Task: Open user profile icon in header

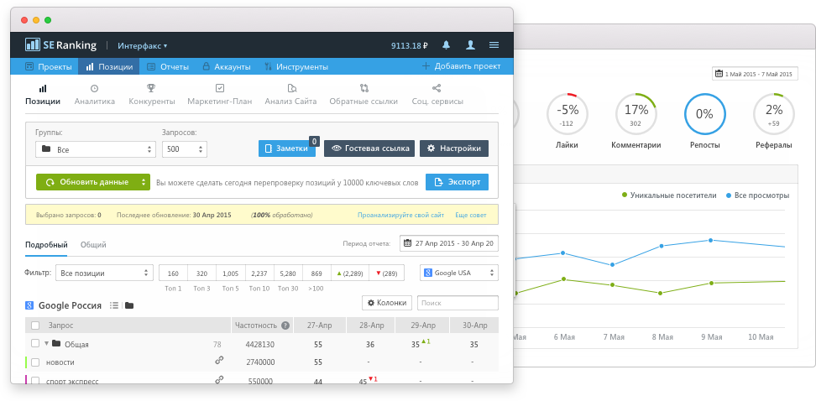Action: (470, 45)
